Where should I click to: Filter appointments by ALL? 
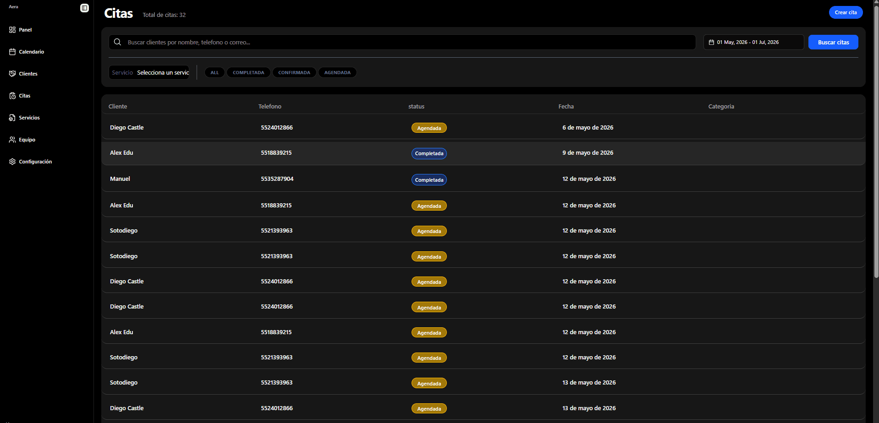(x=214, y=72)
